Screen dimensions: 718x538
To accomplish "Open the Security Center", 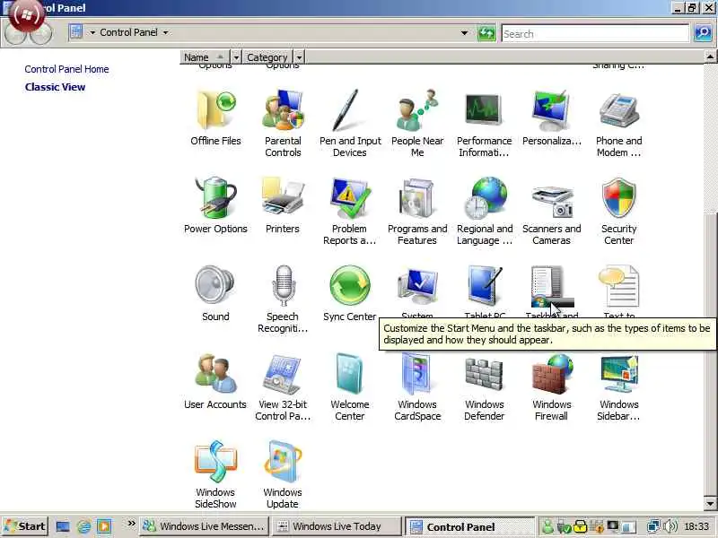I will click(x=618, y=212).
